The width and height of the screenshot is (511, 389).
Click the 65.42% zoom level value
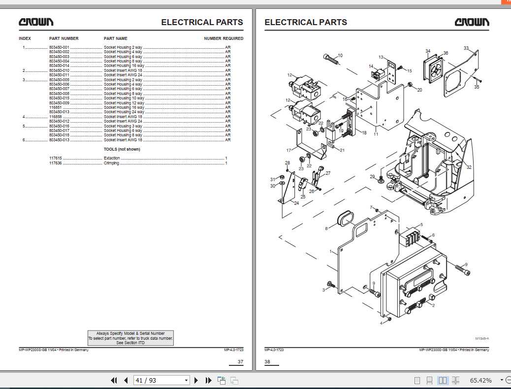(480, 380)
